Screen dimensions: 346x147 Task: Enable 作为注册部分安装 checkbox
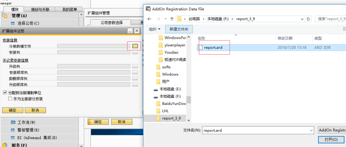click(10, 99)
